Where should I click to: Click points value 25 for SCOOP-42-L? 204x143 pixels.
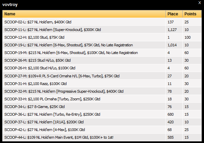click(x=187, y=130)
